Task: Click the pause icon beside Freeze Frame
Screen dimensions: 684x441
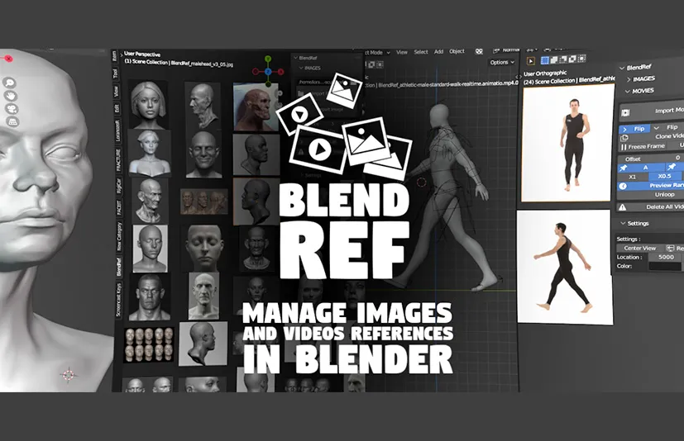Action: 624,147
